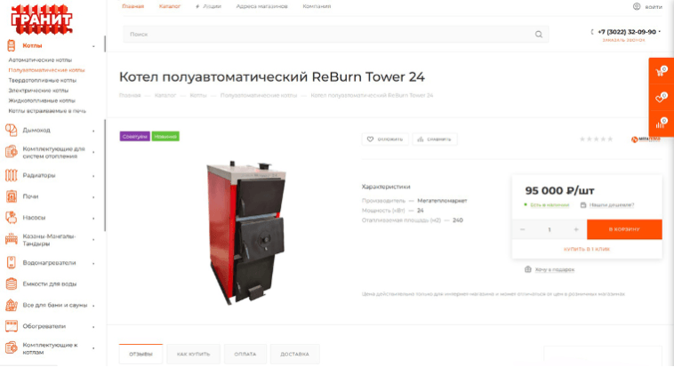
Task: Rate the product with the fifth star
Action: 610,139
